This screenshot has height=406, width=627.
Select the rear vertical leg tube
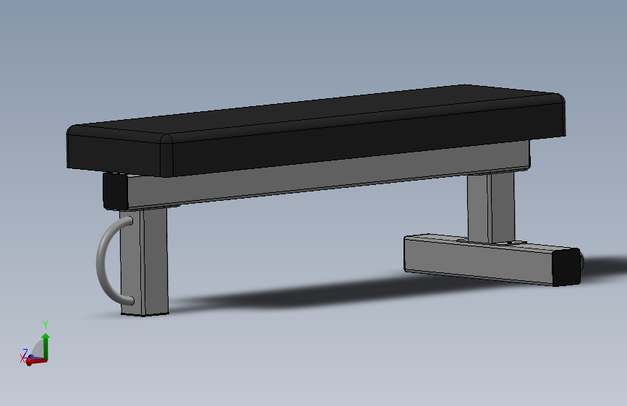(x=491, y=207)
